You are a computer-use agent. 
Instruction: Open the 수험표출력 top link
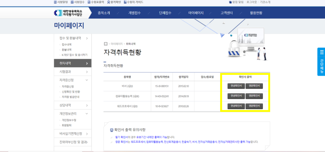coord(97,2)
